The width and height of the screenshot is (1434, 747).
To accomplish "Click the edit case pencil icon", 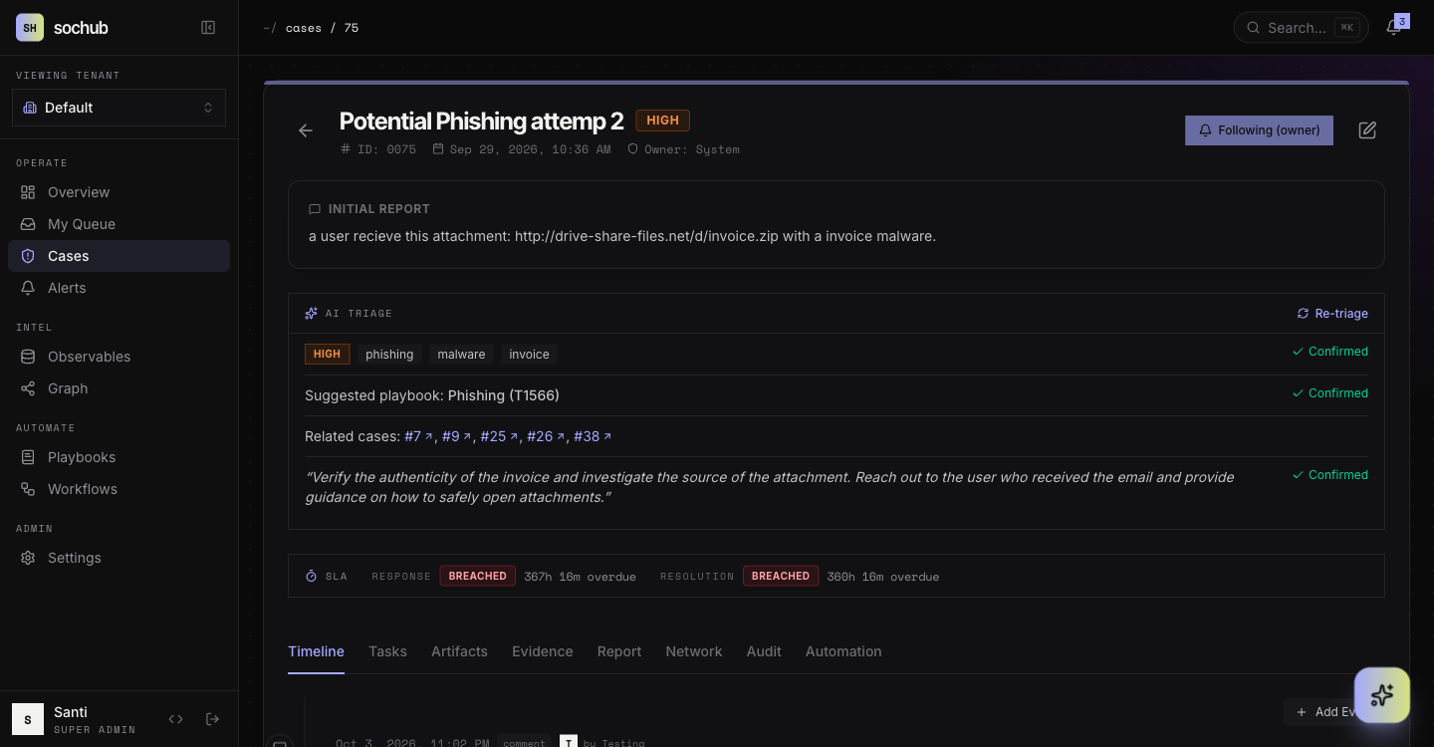I will pos(1367,130).
